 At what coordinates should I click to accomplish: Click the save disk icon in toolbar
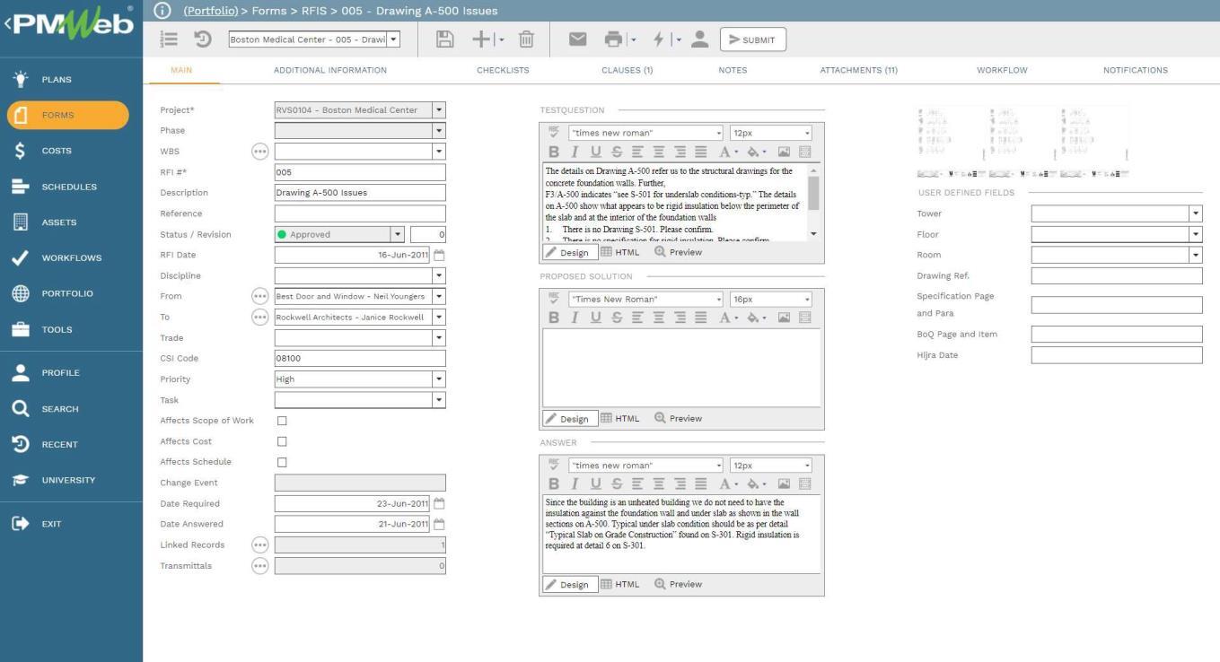444,39
